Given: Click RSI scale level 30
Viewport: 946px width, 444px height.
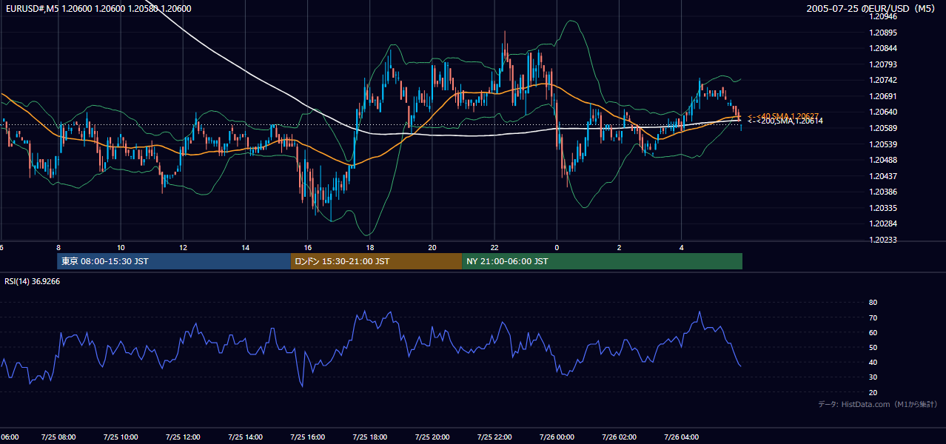Looking at the screenshot, I should coord(873,377).
